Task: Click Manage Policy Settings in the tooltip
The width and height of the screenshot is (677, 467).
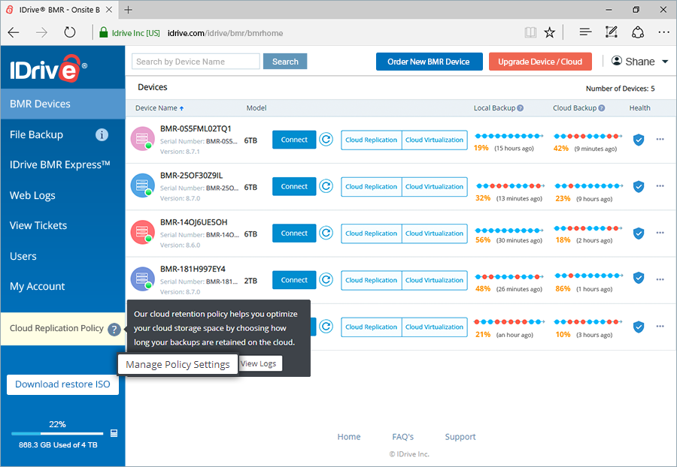Action: [x=178, y=364]
